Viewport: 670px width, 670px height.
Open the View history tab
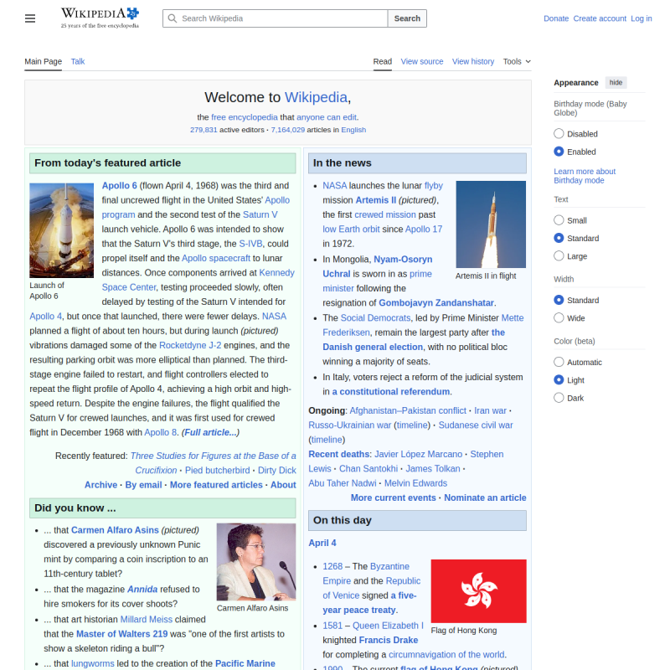pos(473,61)
